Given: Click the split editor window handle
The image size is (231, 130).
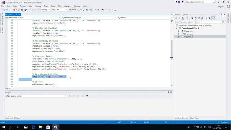Looking at the screenshot, I should 172,21.
